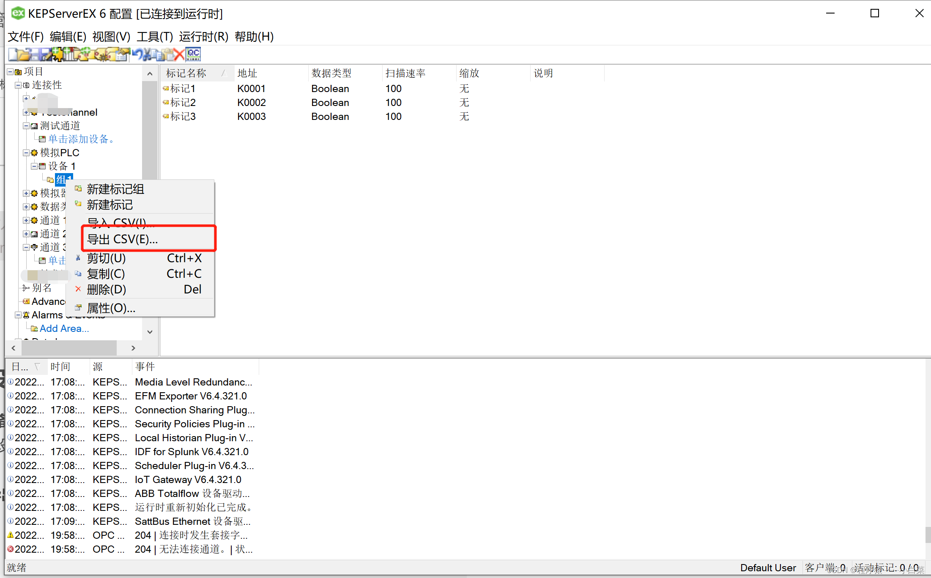This screenshot has width=931, height=578.
Task: Select the 标记2 tag row
Action: (x=183, y=103)
